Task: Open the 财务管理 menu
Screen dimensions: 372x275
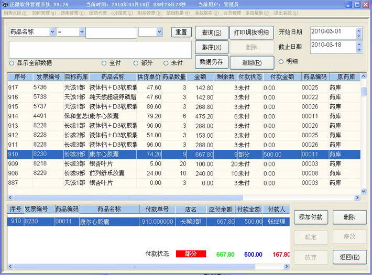Action: click(149, 13)
